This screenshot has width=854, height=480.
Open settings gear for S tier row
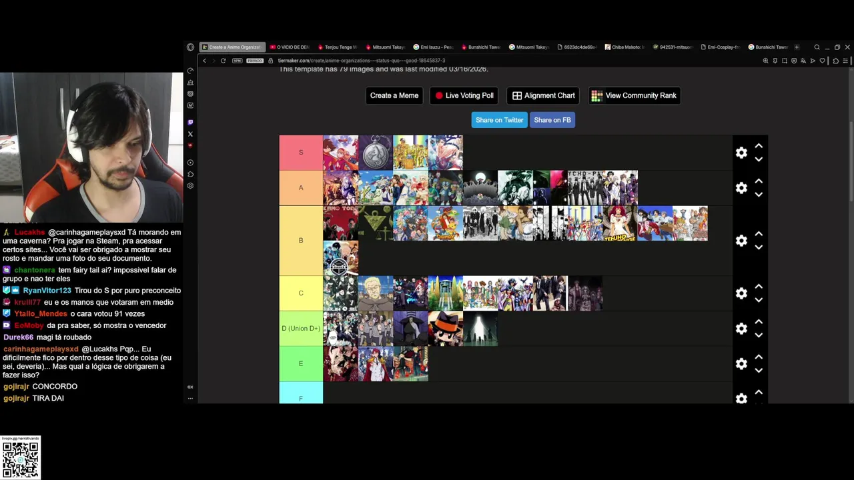click(x=741, y=153)
